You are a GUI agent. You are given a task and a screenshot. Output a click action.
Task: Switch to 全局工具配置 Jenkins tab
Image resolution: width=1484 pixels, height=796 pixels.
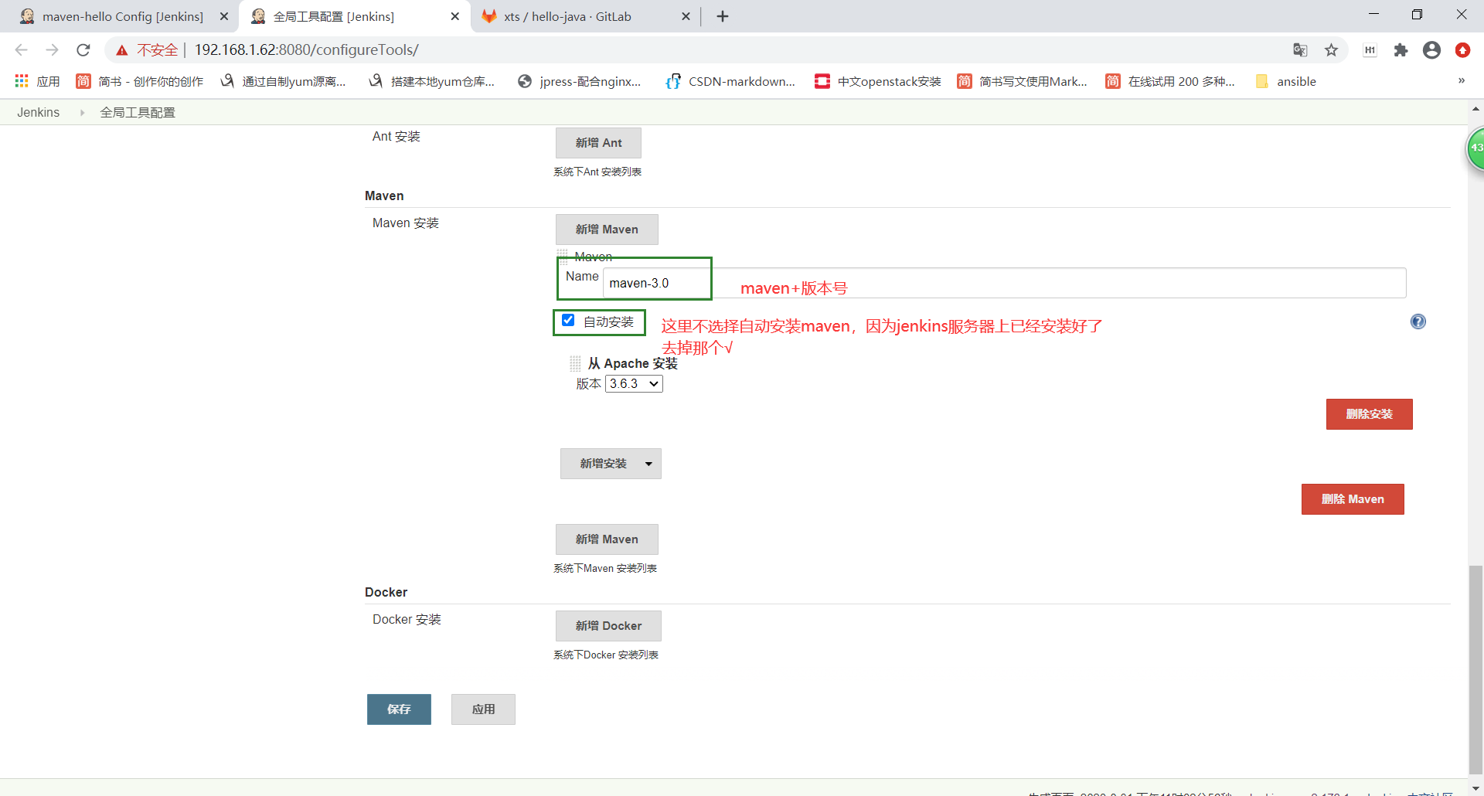coord(354,16)
